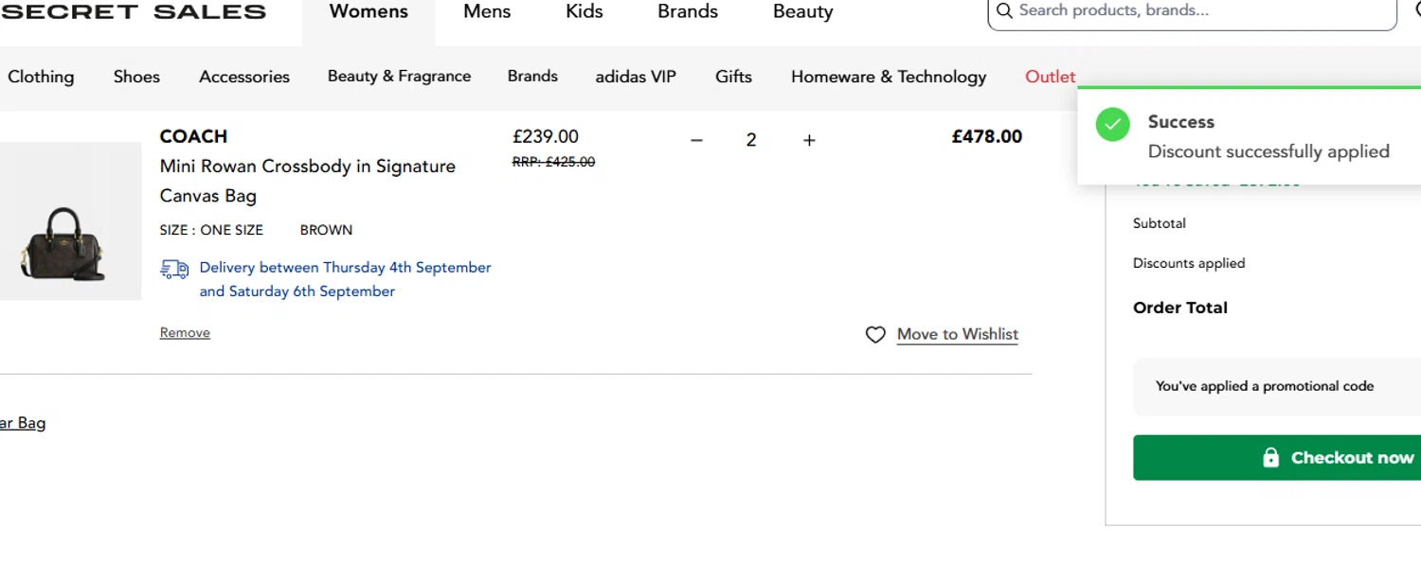Click the Checkout now button
Screen dimensions: 1421x580
(x=1276, y=458)
